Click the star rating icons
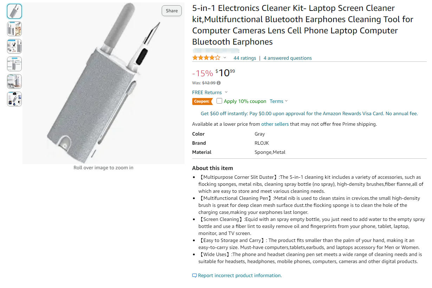432x288 pixels. [x=206, y=58]
